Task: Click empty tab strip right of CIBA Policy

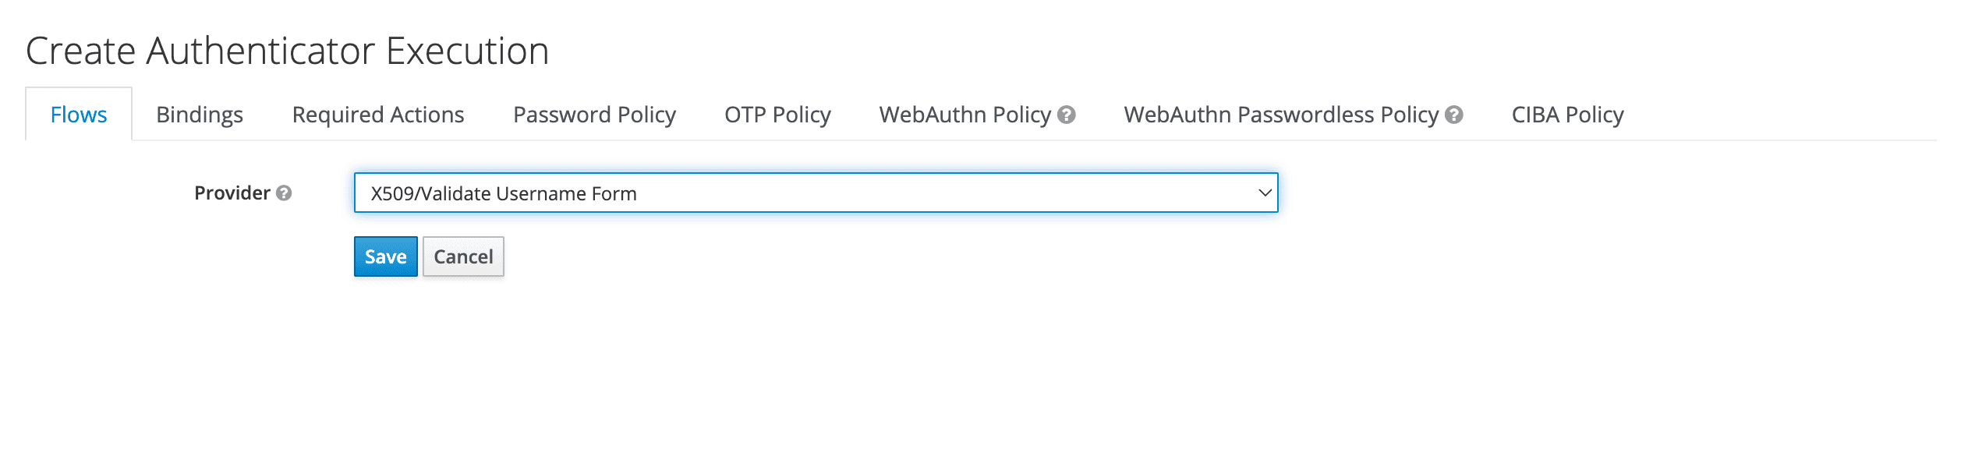Action: click(1793, 115)
